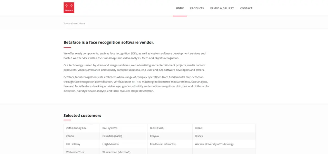Select the Hill Holliday cell

[82, 144]
